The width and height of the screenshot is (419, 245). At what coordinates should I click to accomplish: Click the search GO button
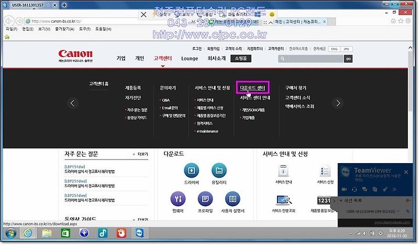pyautogui.click(x=348, y=59)
